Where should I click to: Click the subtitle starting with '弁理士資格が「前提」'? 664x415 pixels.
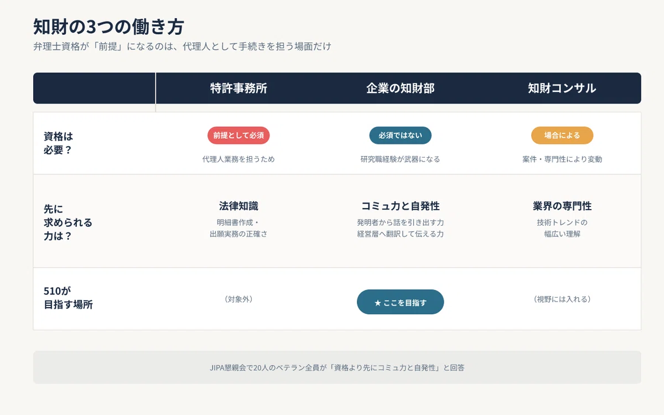[x=182, y=46]
